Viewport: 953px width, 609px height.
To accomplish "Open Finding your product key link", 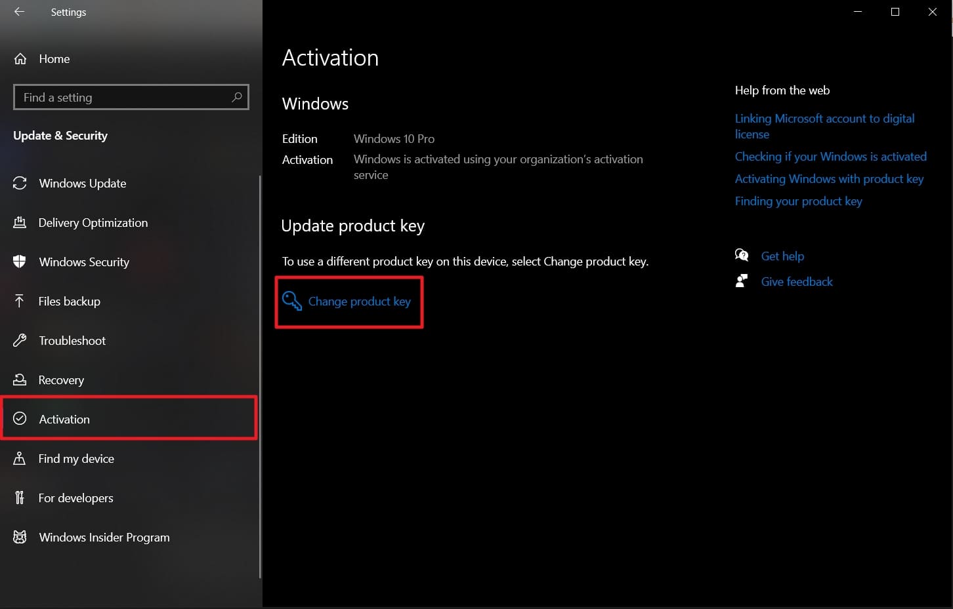I will click(799, 201).
